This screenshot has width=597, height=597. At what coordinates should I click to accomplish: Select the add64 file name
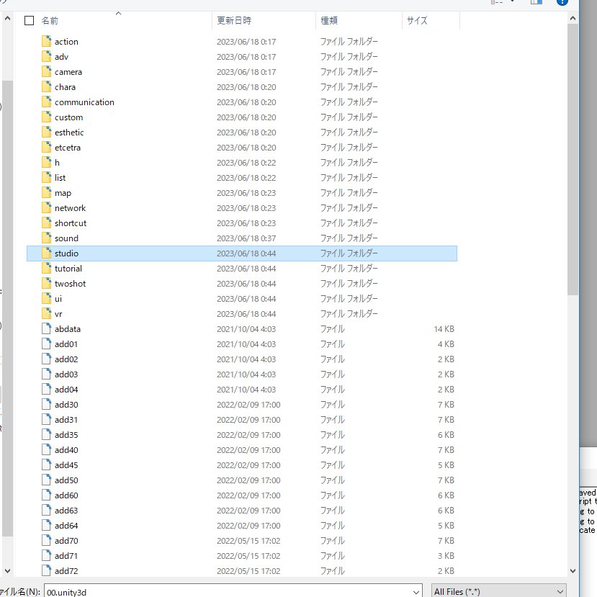coord(66,526)
